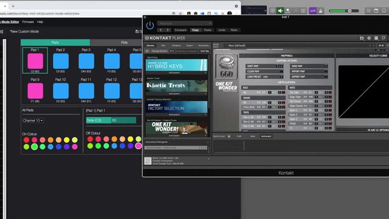Click the Kontakt detach window icon
The height and width of the screenshot is (219, 389).
click(x=384, y=38)
